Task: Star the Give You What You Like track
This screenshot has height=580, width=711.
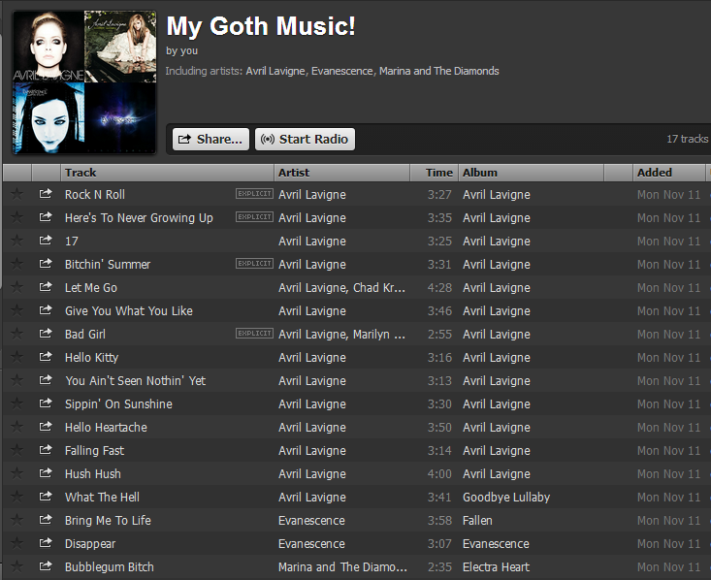Action: tap(17, 310)
